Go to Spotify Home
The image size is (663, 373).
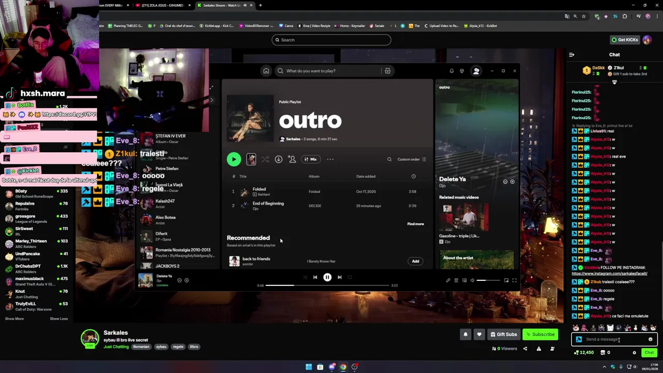click(266, 71)
